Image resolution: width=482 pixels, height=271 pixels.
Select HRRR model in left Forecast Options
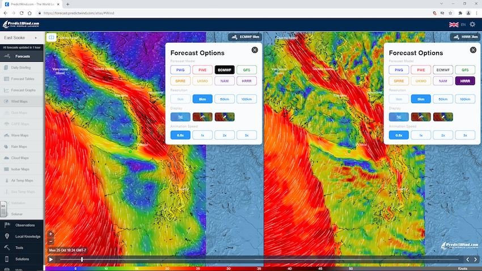click(247, 81)
